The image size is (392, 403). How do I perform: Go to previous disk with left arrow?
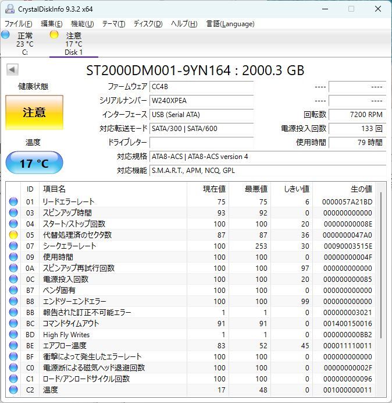[x=12, y=70]
